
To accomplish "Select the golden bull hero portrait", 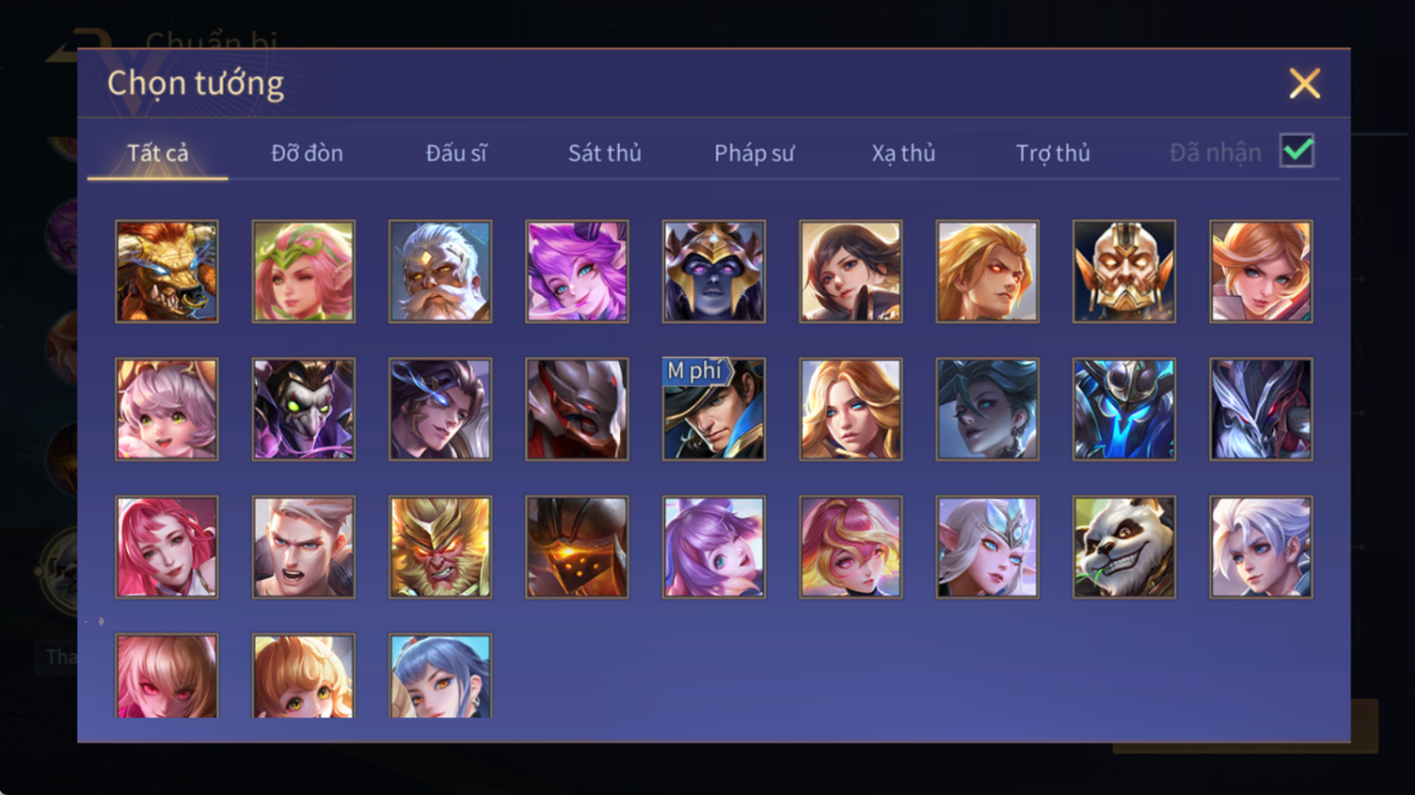I will pyautogui.click(x=167, y=272).
